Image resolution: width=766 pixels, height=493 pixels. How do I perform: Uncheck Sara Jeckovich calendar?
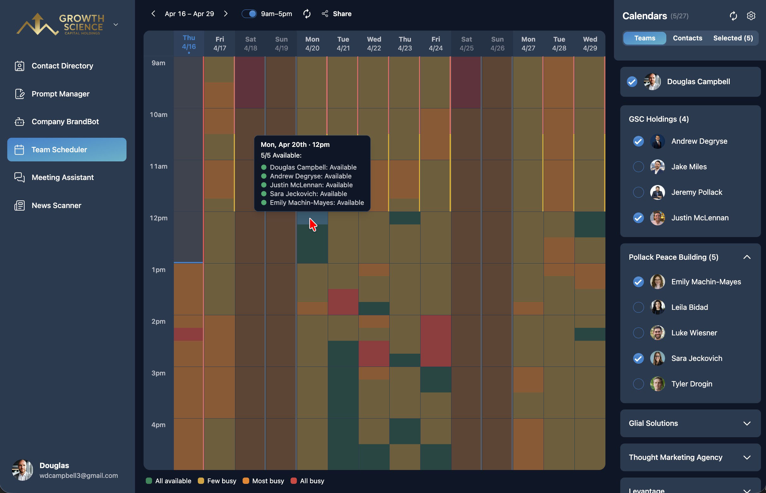[x=638, y=358]
